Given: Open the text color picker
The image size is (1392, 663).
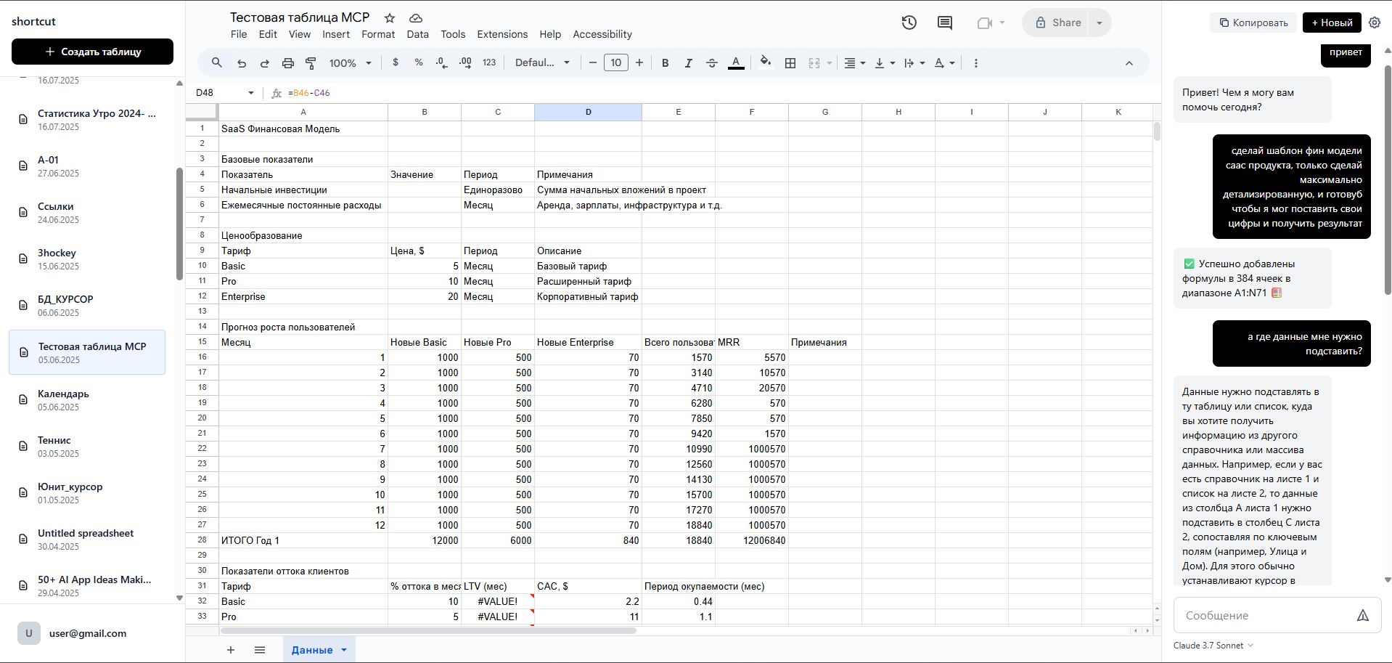Looking at the screenshot, I should 736,63.
